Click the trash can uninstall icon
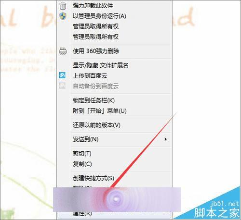 pyautogui.click(x=63, y=6)
